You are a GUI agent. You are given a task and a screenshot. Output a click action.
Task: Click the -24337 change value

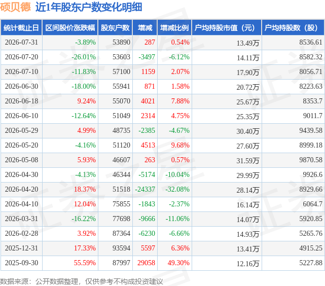[145, 189]
